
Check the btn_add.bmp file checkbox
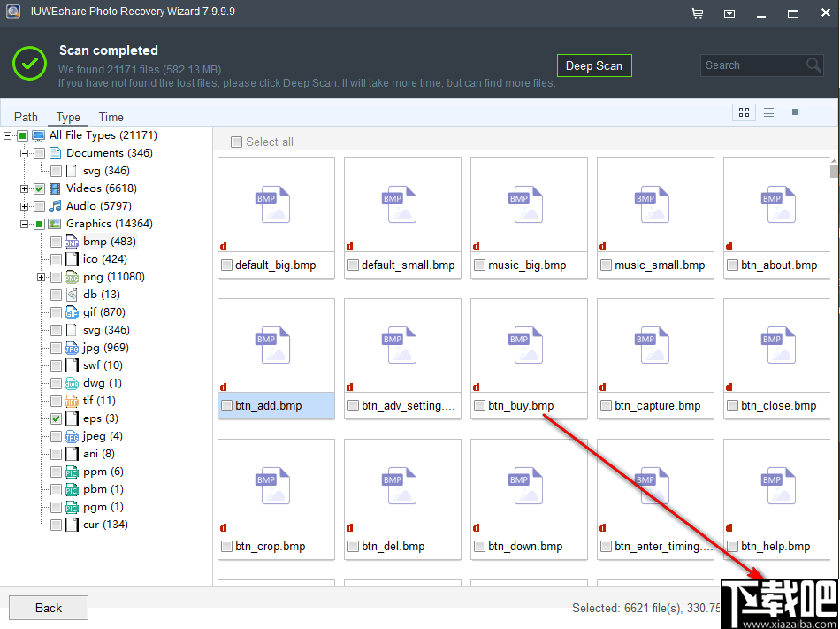point(226,406)
